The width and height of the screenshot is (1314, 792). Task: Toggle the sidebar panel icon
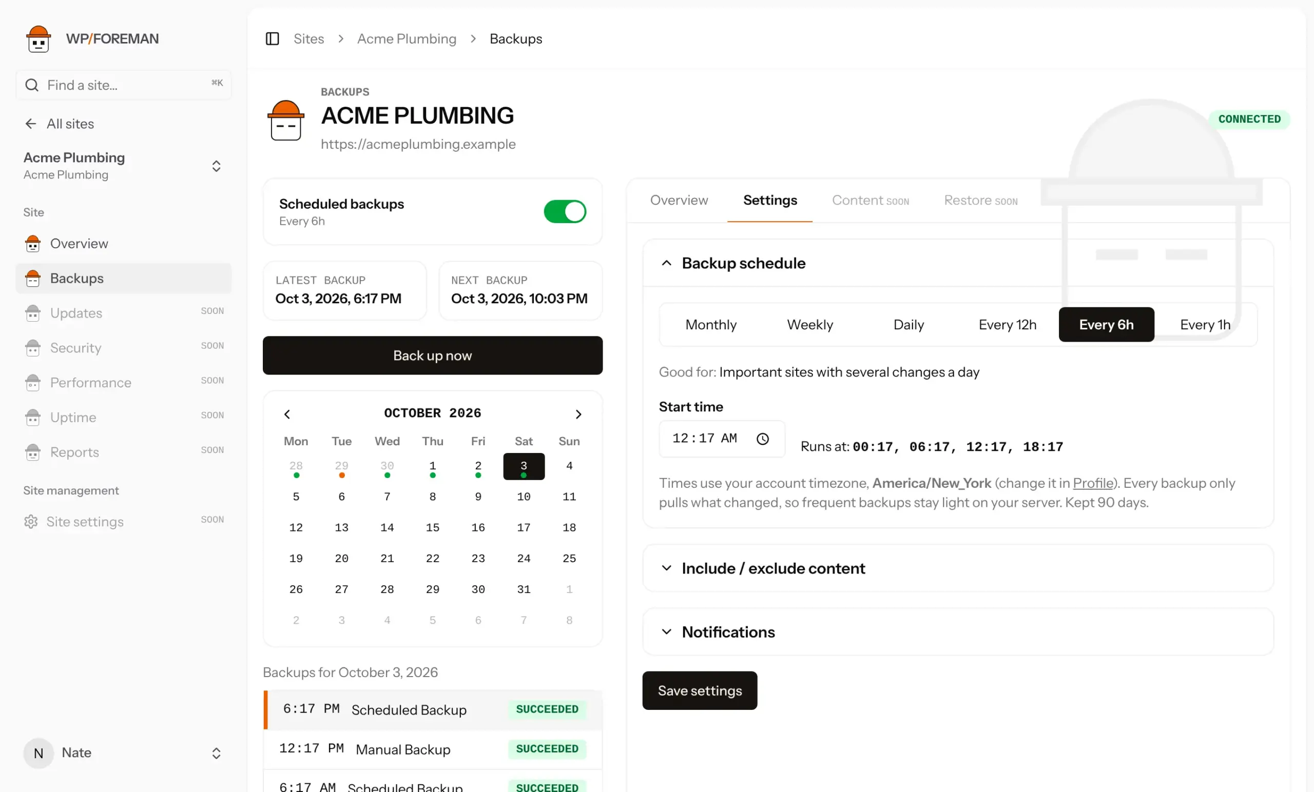(x=272, y=39)
